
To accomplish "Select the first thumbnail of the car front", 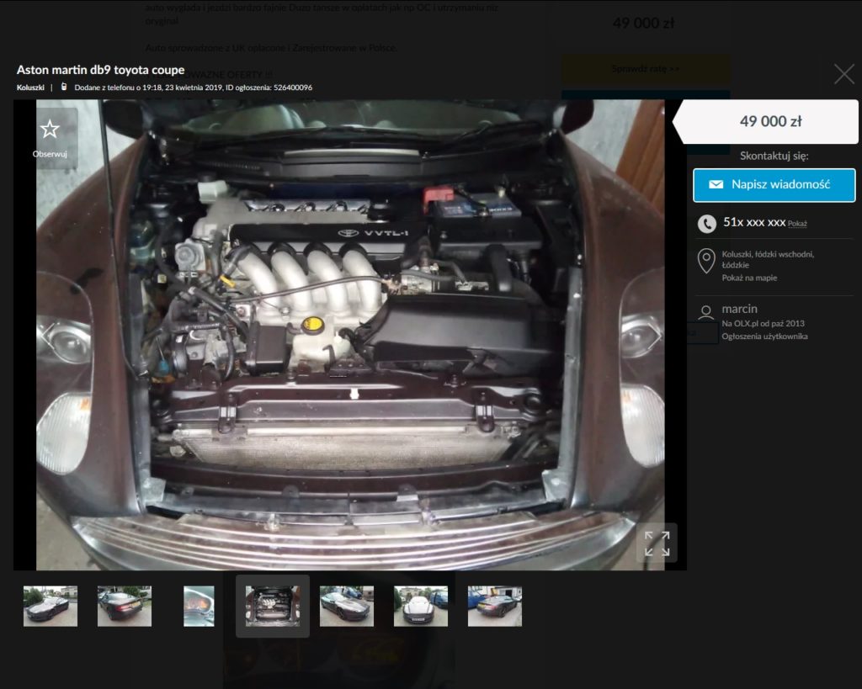I will 51,606.
